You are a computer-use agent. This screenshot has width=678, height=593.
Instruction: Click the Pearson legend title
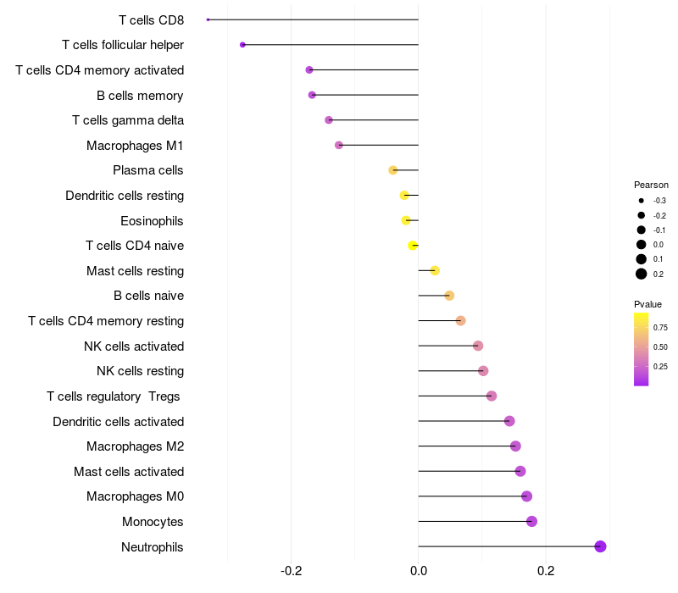coord(651,185)
